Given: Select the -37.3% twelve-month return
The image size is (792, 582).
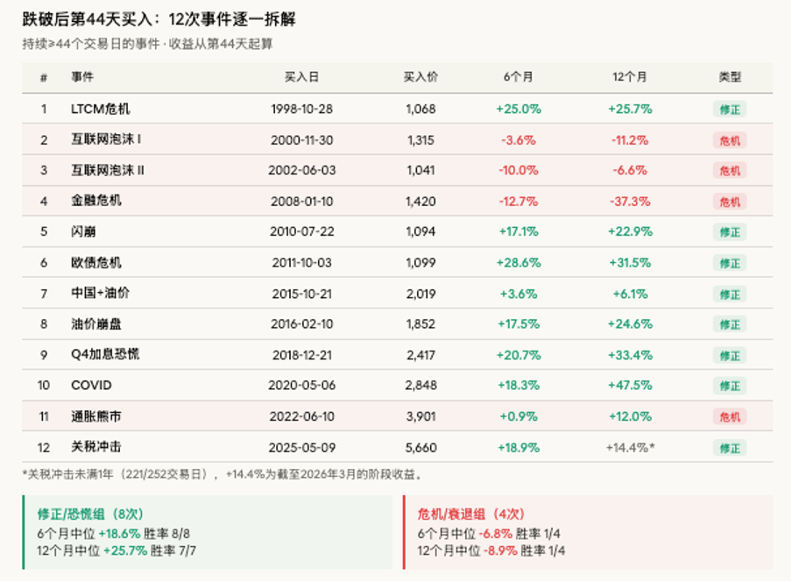Looking at the screenshot, I should click(x=630, y=202).
